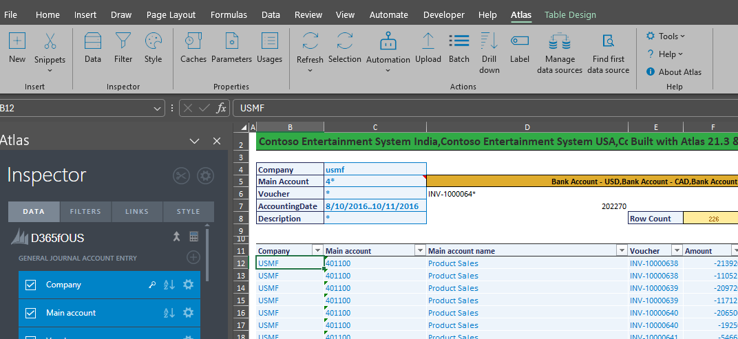Viewport: 738px width, 339px height.
Task: Open the Automation robot icon
Action: pyautogui.click(x=388, y=41)
